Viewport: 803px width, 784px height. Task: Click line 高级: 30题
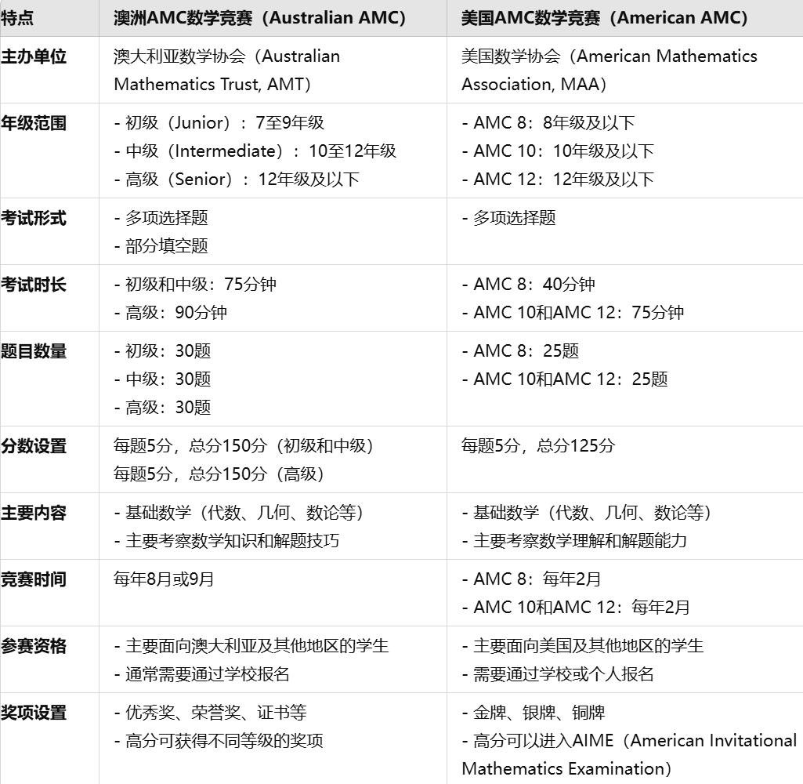162,407
